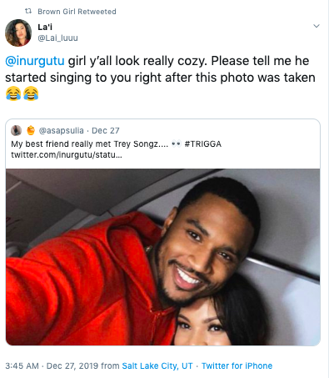Click the first crying-laughing emoji

pos(13,93)
